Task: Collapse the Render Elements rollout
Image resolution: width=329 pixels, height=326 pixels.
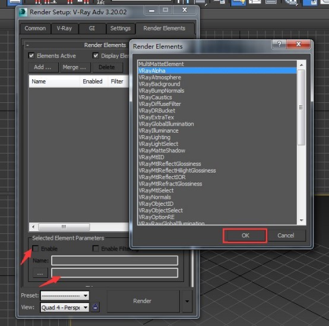Action: [27, 45]
